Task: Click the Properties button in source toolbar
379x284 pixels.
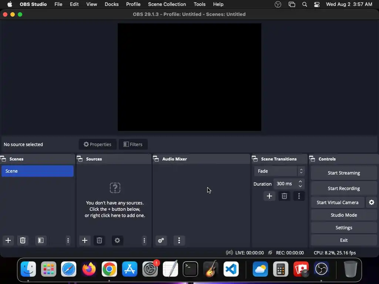Action: coord(97,145)
